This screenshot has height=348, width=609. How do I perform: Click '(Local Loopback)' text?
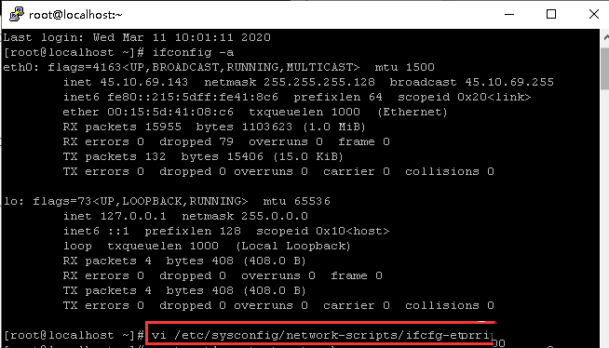(x=293, y=246)
